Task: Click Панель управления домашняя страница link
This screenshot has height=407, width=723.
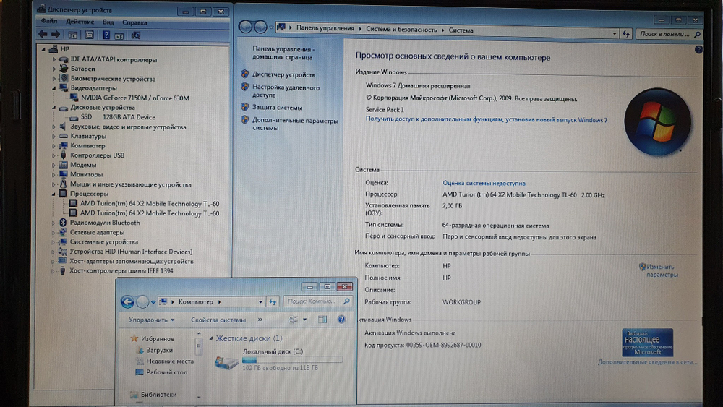Action: click(283, 53)
